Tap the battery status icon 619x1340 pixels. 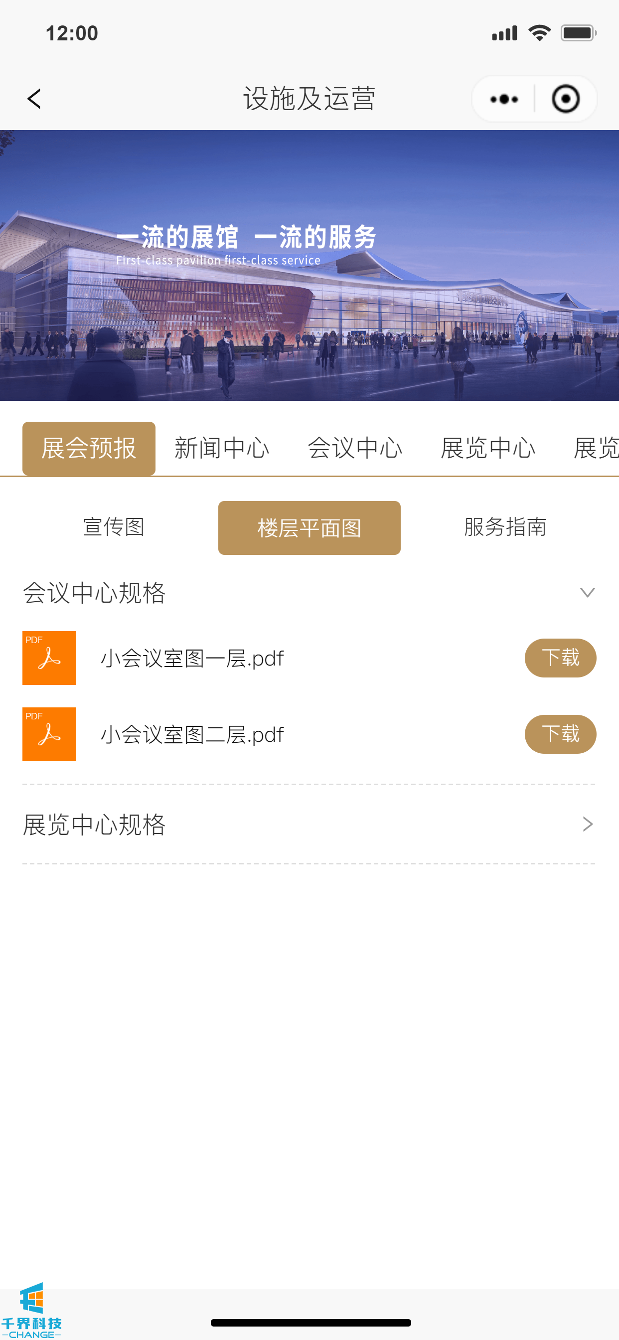578,33
